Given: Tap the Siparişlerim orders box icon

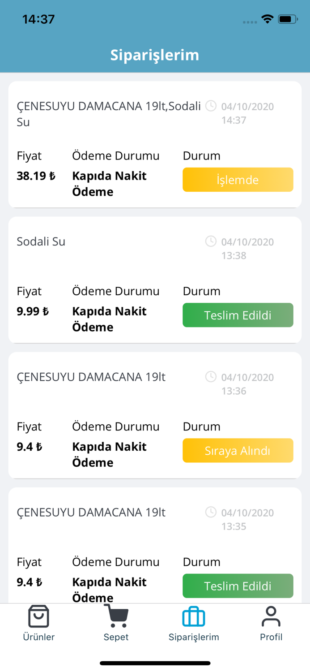Looking at the screenshot, I should pyautogui.click(x=194, y=616).
